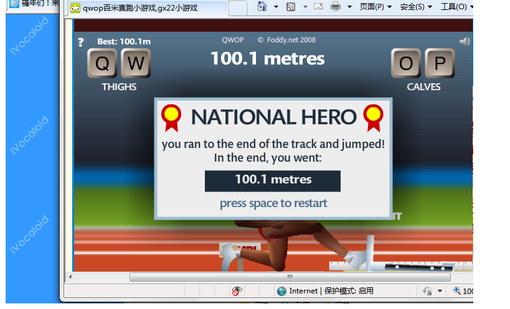Click the RSS feeds icon
This screenshot has height=309, width=510.
click(x=291, y=6)
